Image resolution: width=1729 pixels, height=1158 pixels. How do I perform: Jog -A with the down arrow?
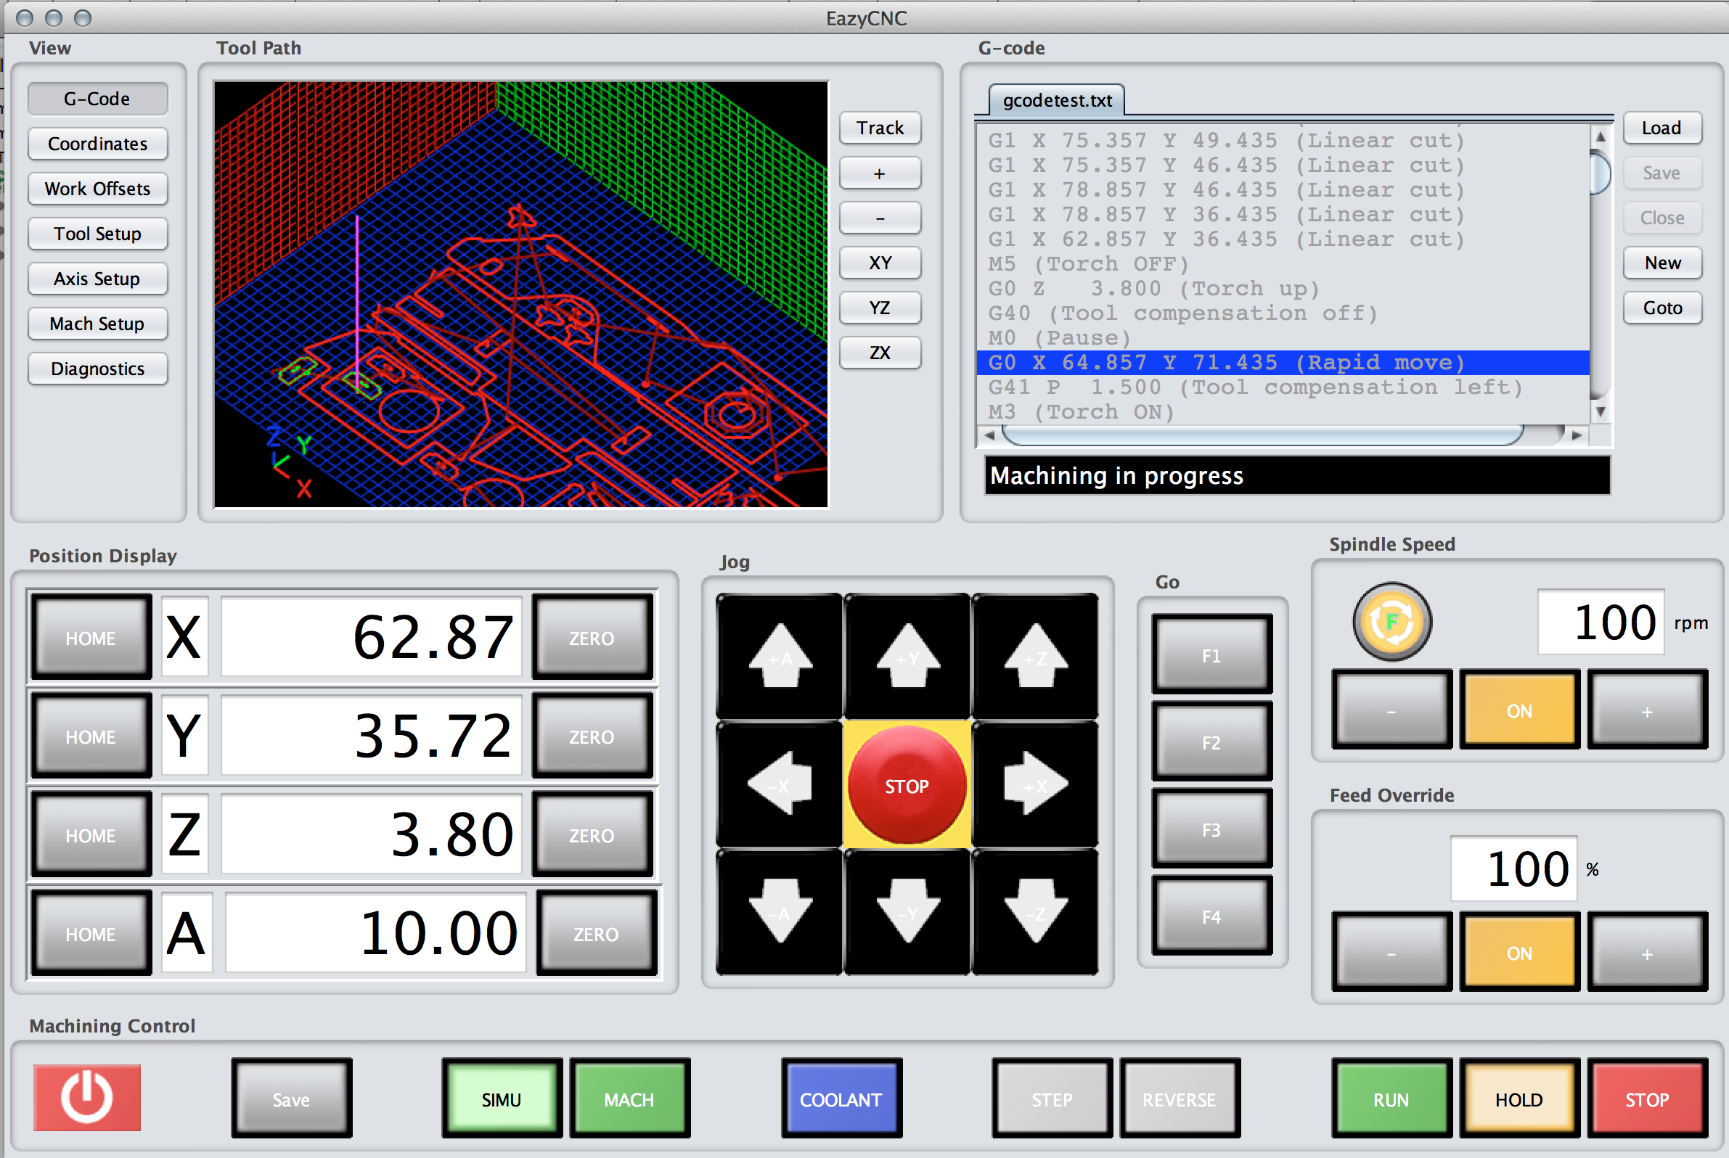pos(780,912)
